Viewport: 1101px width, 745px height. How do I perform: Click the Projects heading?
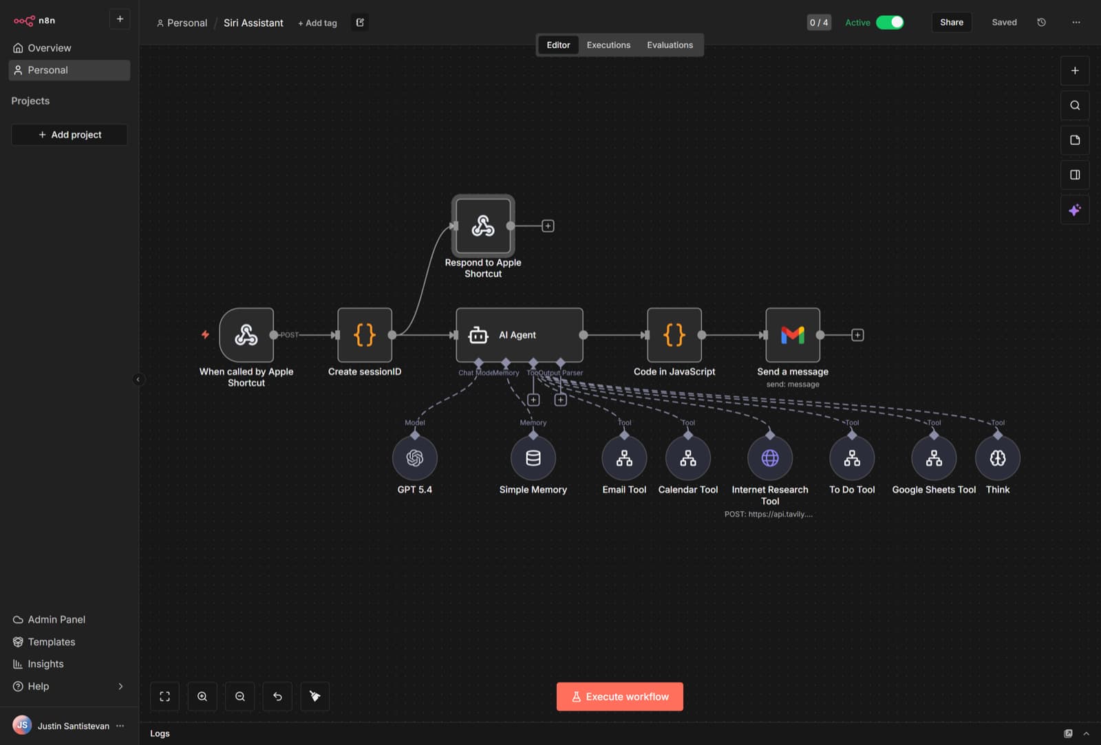30,100
